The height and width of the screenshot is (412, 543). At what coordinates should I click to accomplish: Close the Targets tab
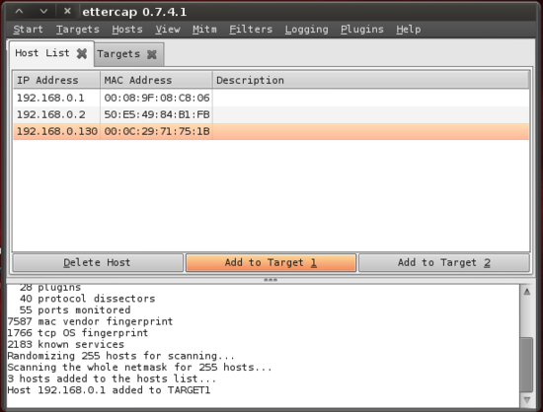click(152, 54)
